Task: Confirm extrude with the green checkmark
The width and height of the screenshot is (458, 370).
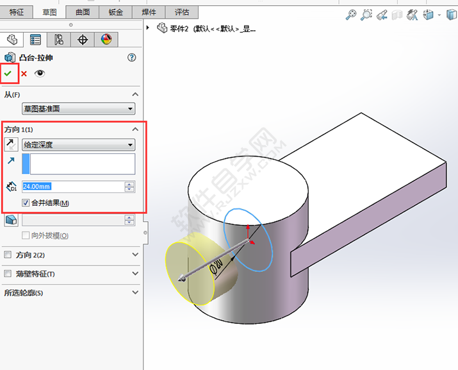Action: coord(8,73)
